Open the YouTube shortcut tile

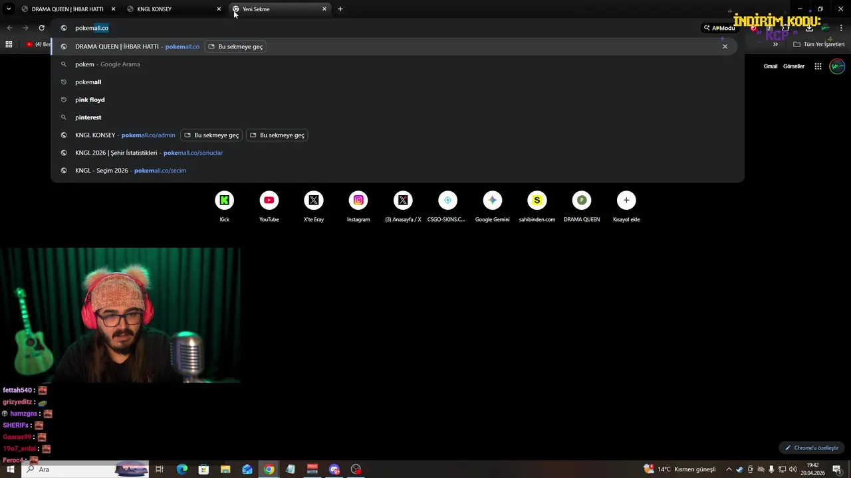(x=269, y=206)
